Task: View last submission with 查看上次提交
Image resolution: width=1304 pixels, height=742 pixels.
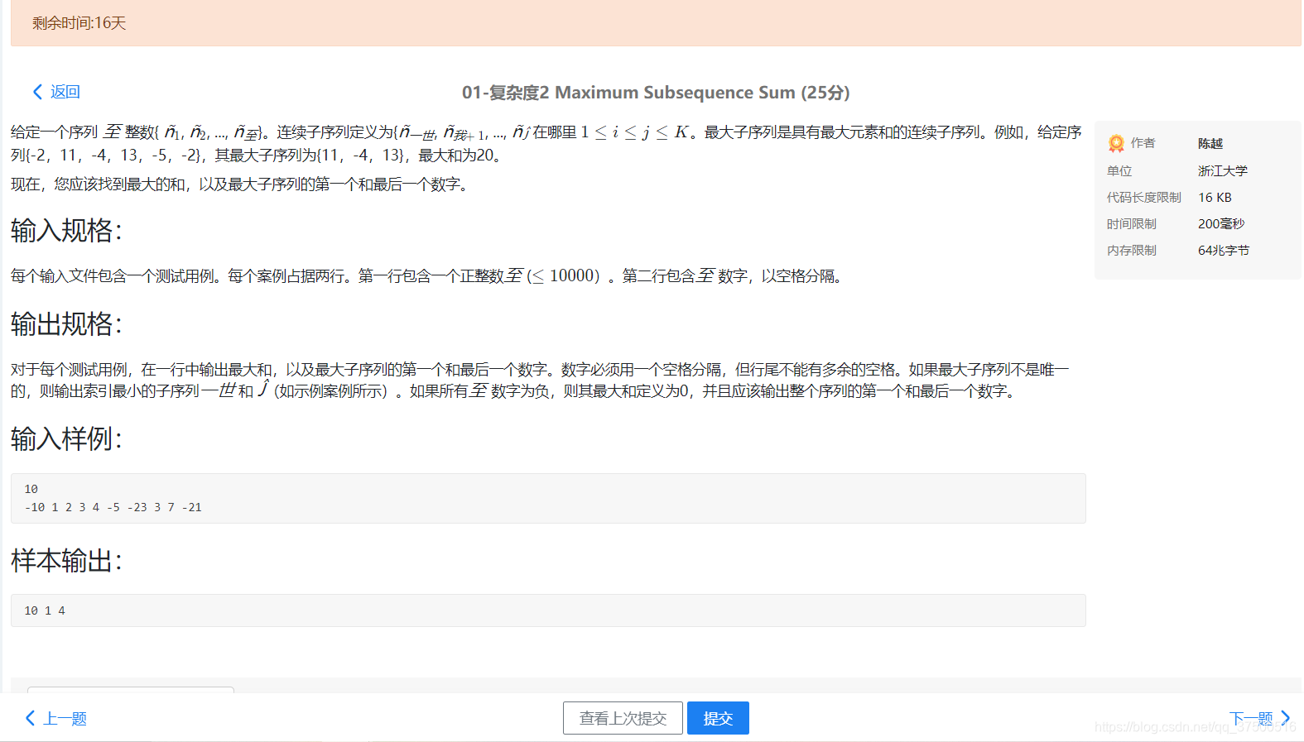Action: 623,718
